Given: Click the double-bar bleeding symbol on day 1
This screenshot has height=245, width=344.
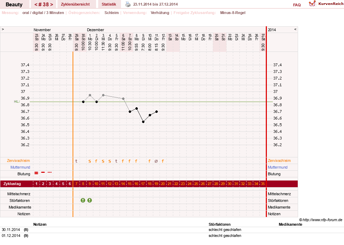Looking at the screenshot, I should [36, 173].
